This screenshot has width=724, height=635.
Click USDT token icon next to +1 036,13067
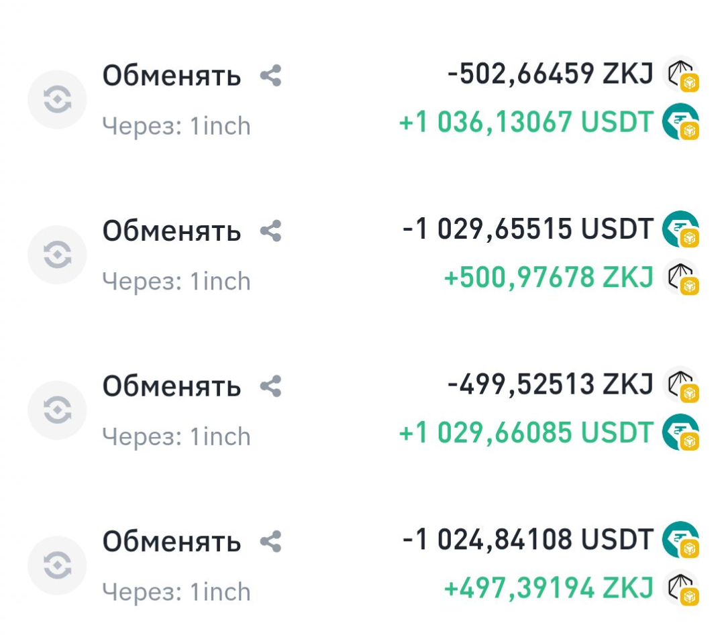point(680,122)
